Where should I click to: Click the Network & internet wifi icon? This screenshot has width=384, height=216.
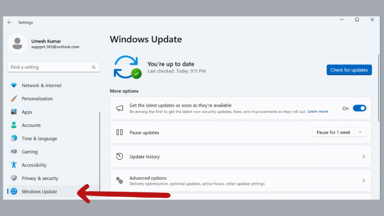(14, 85)
